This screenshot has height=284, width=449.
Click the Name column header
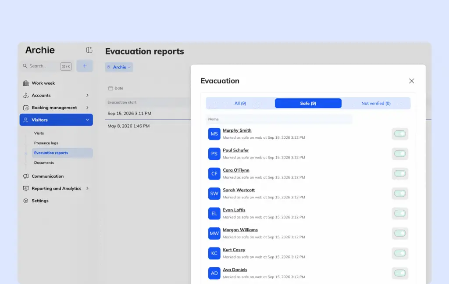tap(214, 119)
